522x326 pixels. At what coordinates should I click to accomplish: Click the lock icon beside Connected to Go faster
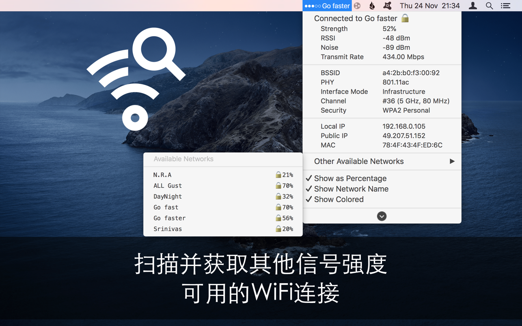[x=405, y=18]
